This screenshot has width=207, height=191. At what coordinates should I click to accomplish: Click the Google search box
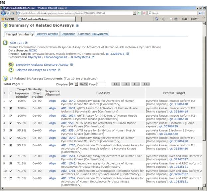coord(172,13)
